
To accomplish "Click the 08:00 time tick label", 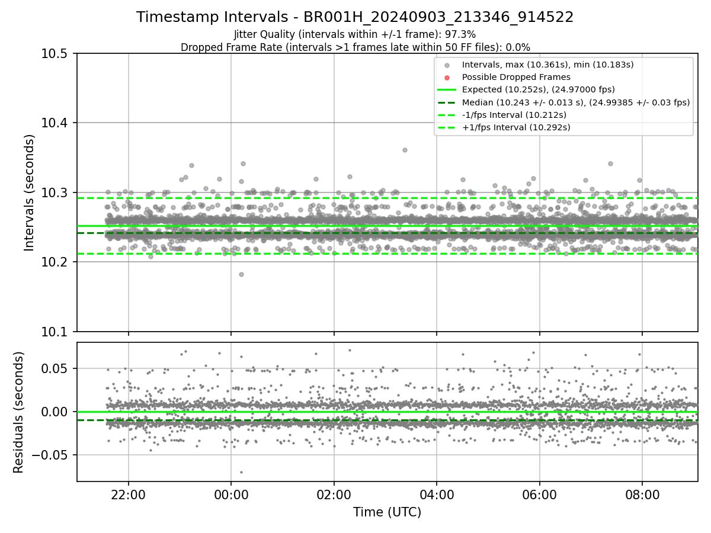I will pos(642,494).
